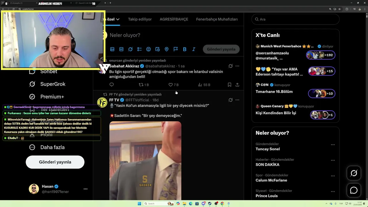Screen dimensions: 368x207
Task: Open more options on the FF TV post
Action: point(237,100)
